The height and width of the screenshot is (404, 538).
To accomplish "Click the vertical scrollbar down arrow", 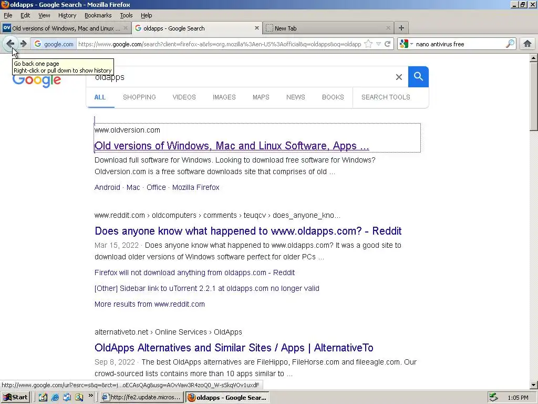I will (534, 386).
